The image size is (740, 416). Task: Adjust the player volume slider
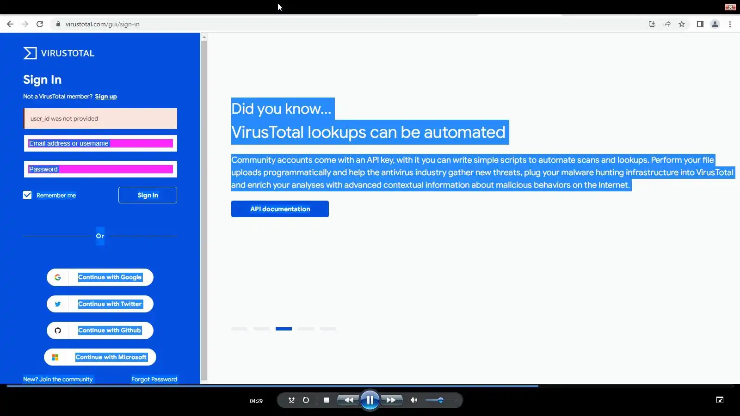(441, 400)
